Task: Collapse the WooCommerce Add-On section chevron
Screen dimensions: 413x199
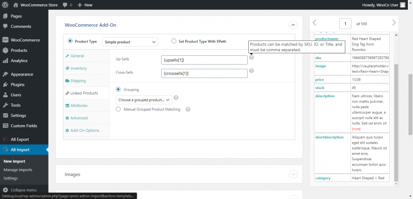Action: click(x=293, y=25)
